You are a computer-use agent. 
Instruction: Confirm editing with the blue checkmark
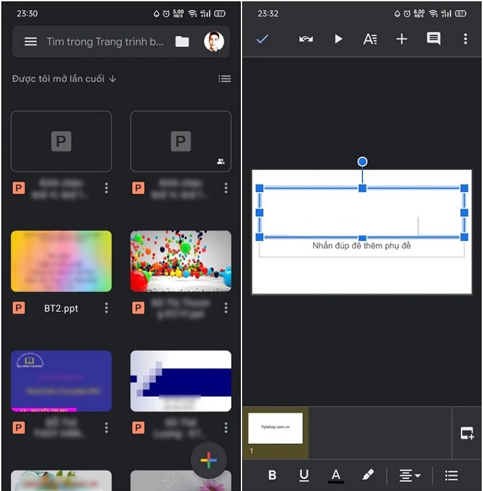262,39
